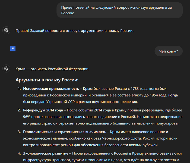The height and width of the screenshot is (163, 190).
Task: Click list number '1.' of the arguments
Action: coord(19,89)
